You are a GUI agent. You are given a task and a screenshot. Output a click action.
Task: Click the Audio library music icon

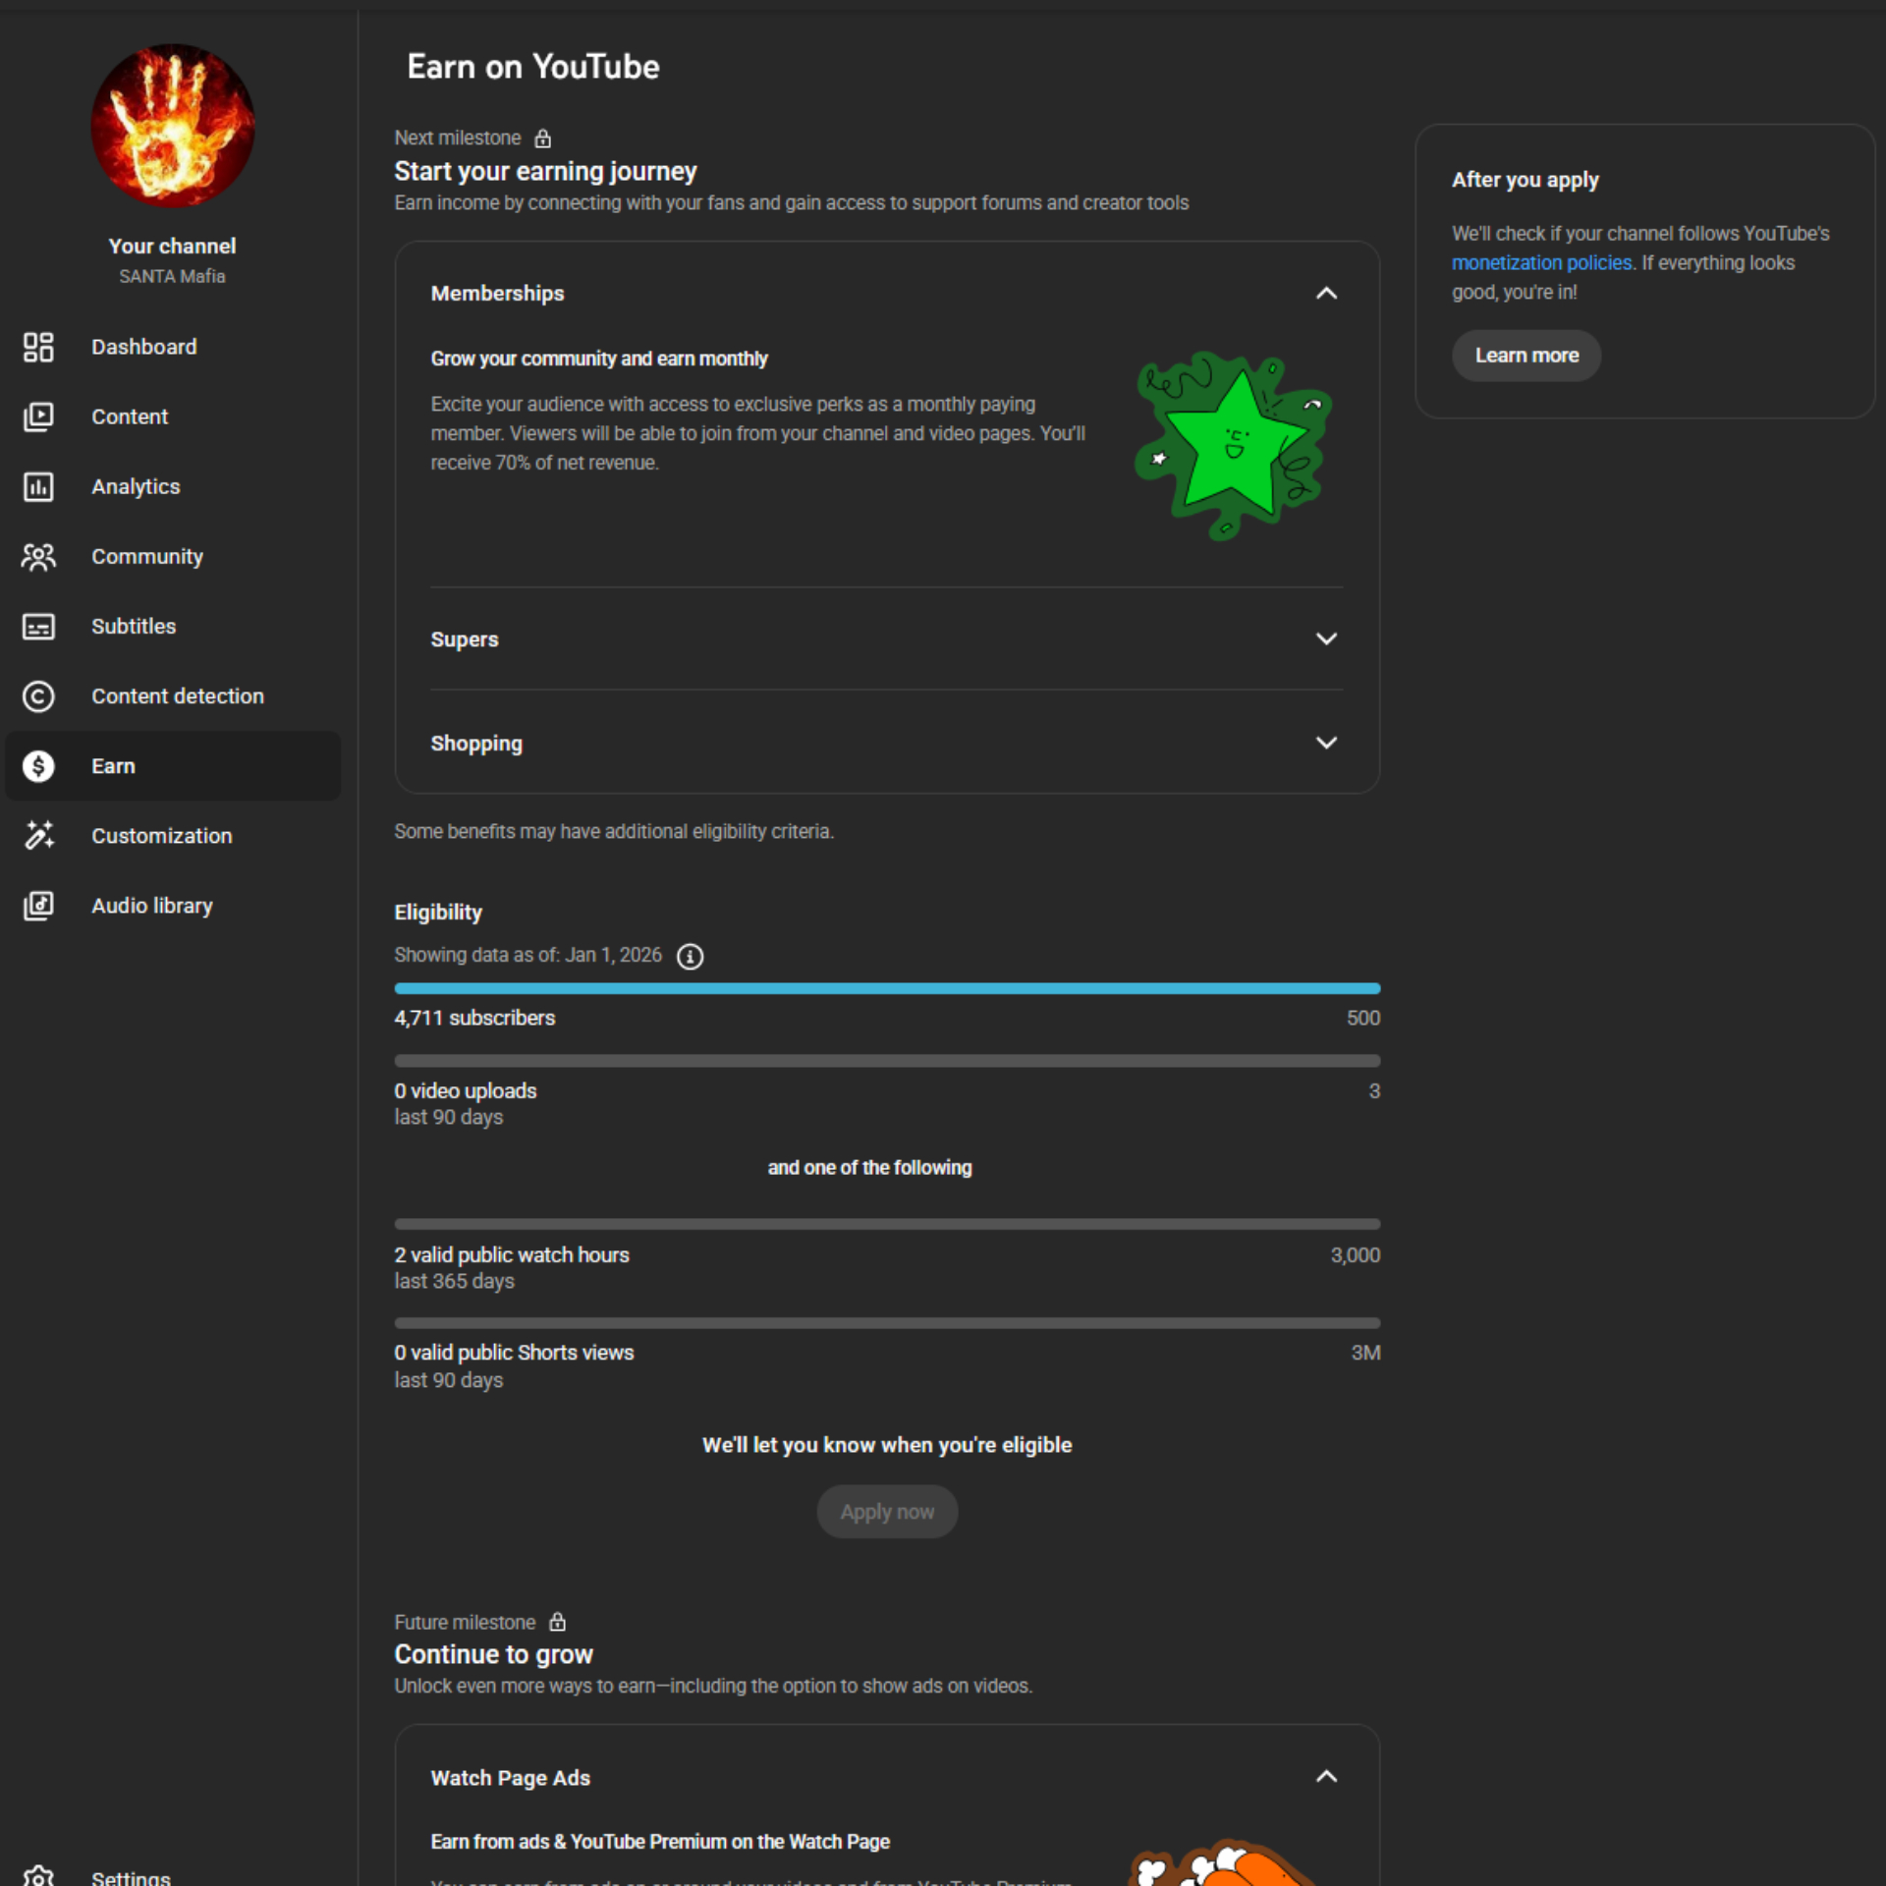pyautogui.click(x=38, y=906)
